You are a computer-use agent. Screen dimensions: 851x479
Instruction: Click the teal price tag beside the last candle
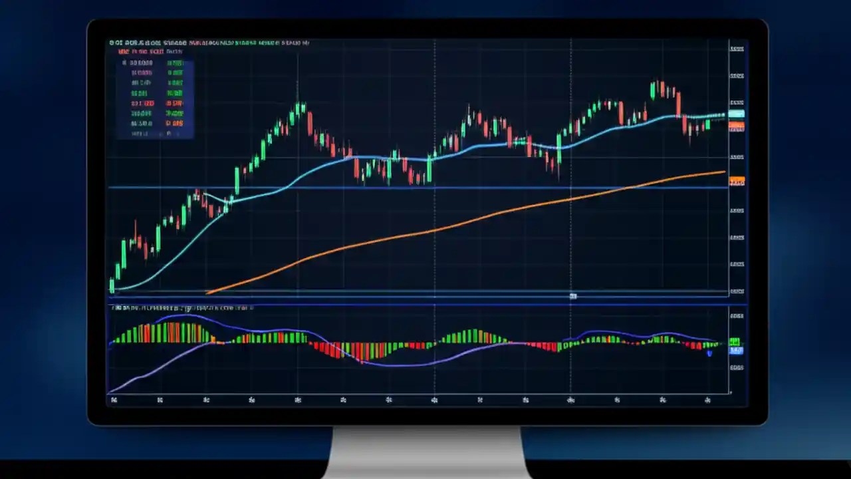(737, 114)
